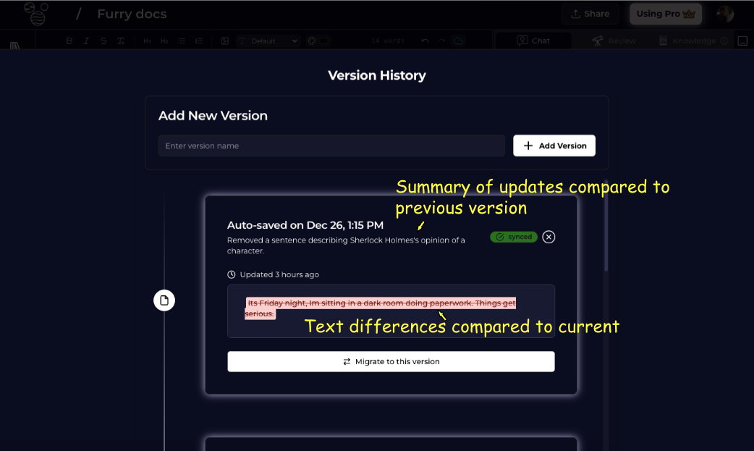Viewport: 754px width, 451px height.
Task: Click the Add Version button
Action: pyautogui.click(x=554, y=146)
